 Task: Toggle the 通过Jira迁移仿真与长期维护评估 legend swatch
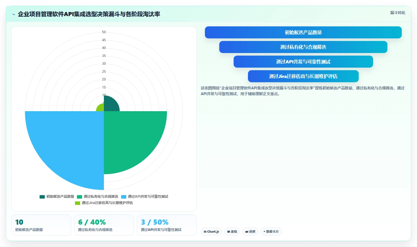click(77, 203)
